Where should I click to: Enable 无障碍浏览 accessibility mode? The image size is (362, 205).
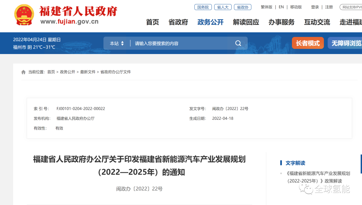pyautogui.click(x=346, y=43)
